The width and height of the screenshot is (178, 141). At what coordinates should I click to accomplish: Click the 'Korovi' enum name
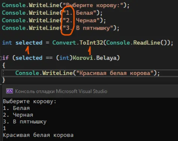[83, 58]
